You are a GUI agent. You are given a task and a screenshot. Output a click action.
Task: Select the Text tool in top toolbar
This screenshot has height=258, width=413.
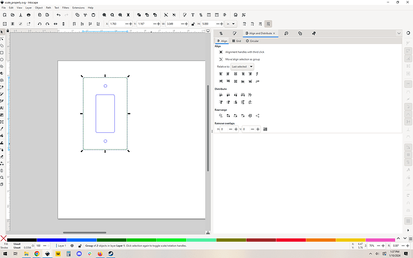[x=193, y=15]
